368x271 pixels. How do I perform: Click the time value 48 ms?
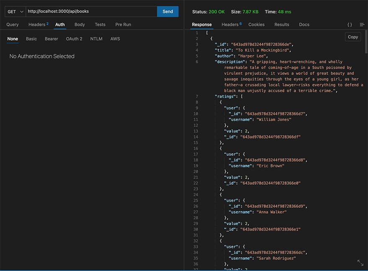tap(284, 12)
